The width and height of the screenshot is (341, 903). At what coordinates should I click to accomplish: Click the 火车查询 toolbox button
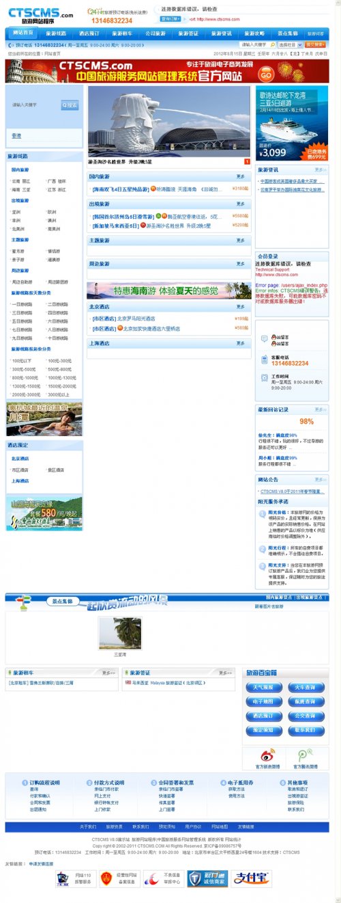pos(306,688)
